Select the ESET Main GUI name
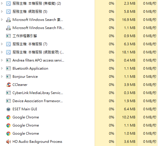Viewport: 158px width, 146px height. [25, 109]
